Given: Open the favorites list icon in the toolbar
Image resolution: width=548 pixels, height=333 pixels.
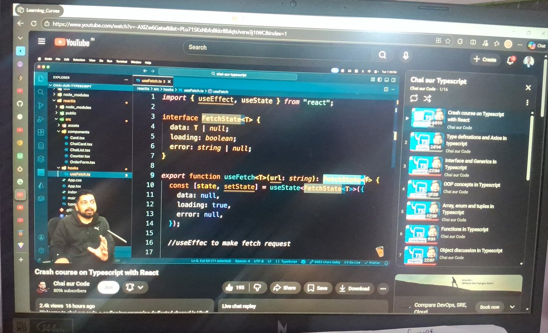Looking at the screenshot, I should [x=495, y=43].
